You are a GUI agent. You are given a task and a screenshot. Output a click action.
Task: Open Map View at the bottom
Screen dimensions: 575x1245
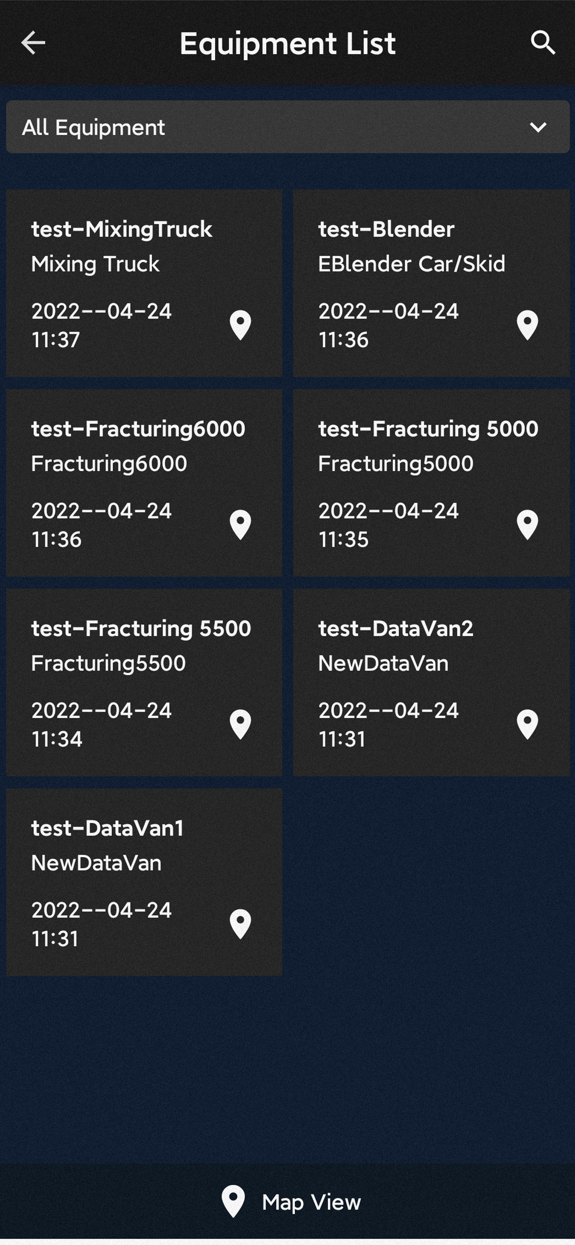tap(291, 1201)
